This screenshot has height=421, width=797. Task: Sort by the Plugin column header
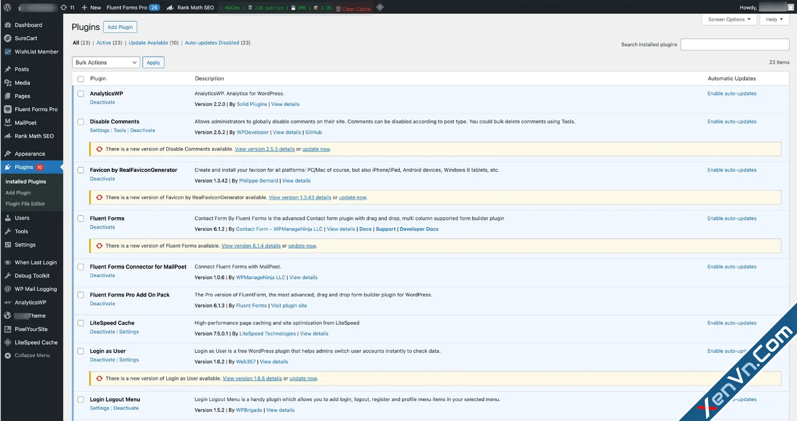[98, 78]
